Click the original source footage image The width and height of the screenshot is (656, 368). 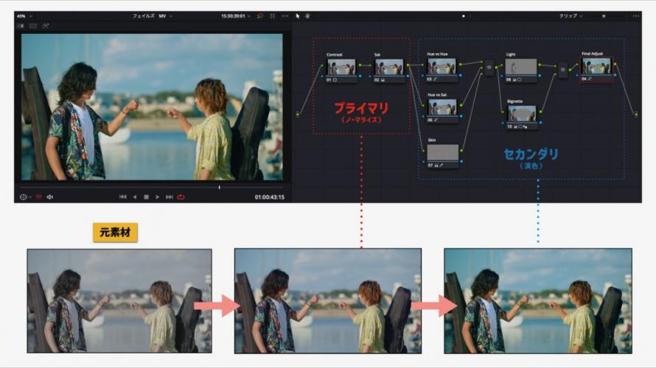[119, 301]
